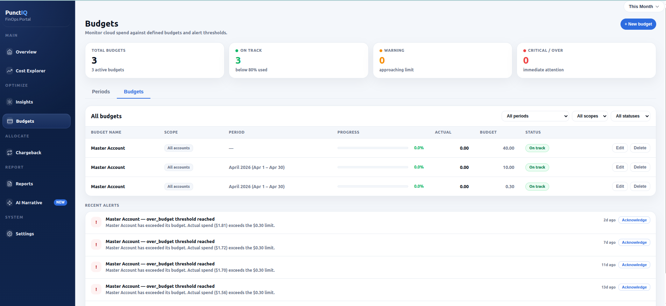Open the All statuses filter dropdown
This screenshot has width=666, height=306.
pos(630,116)
